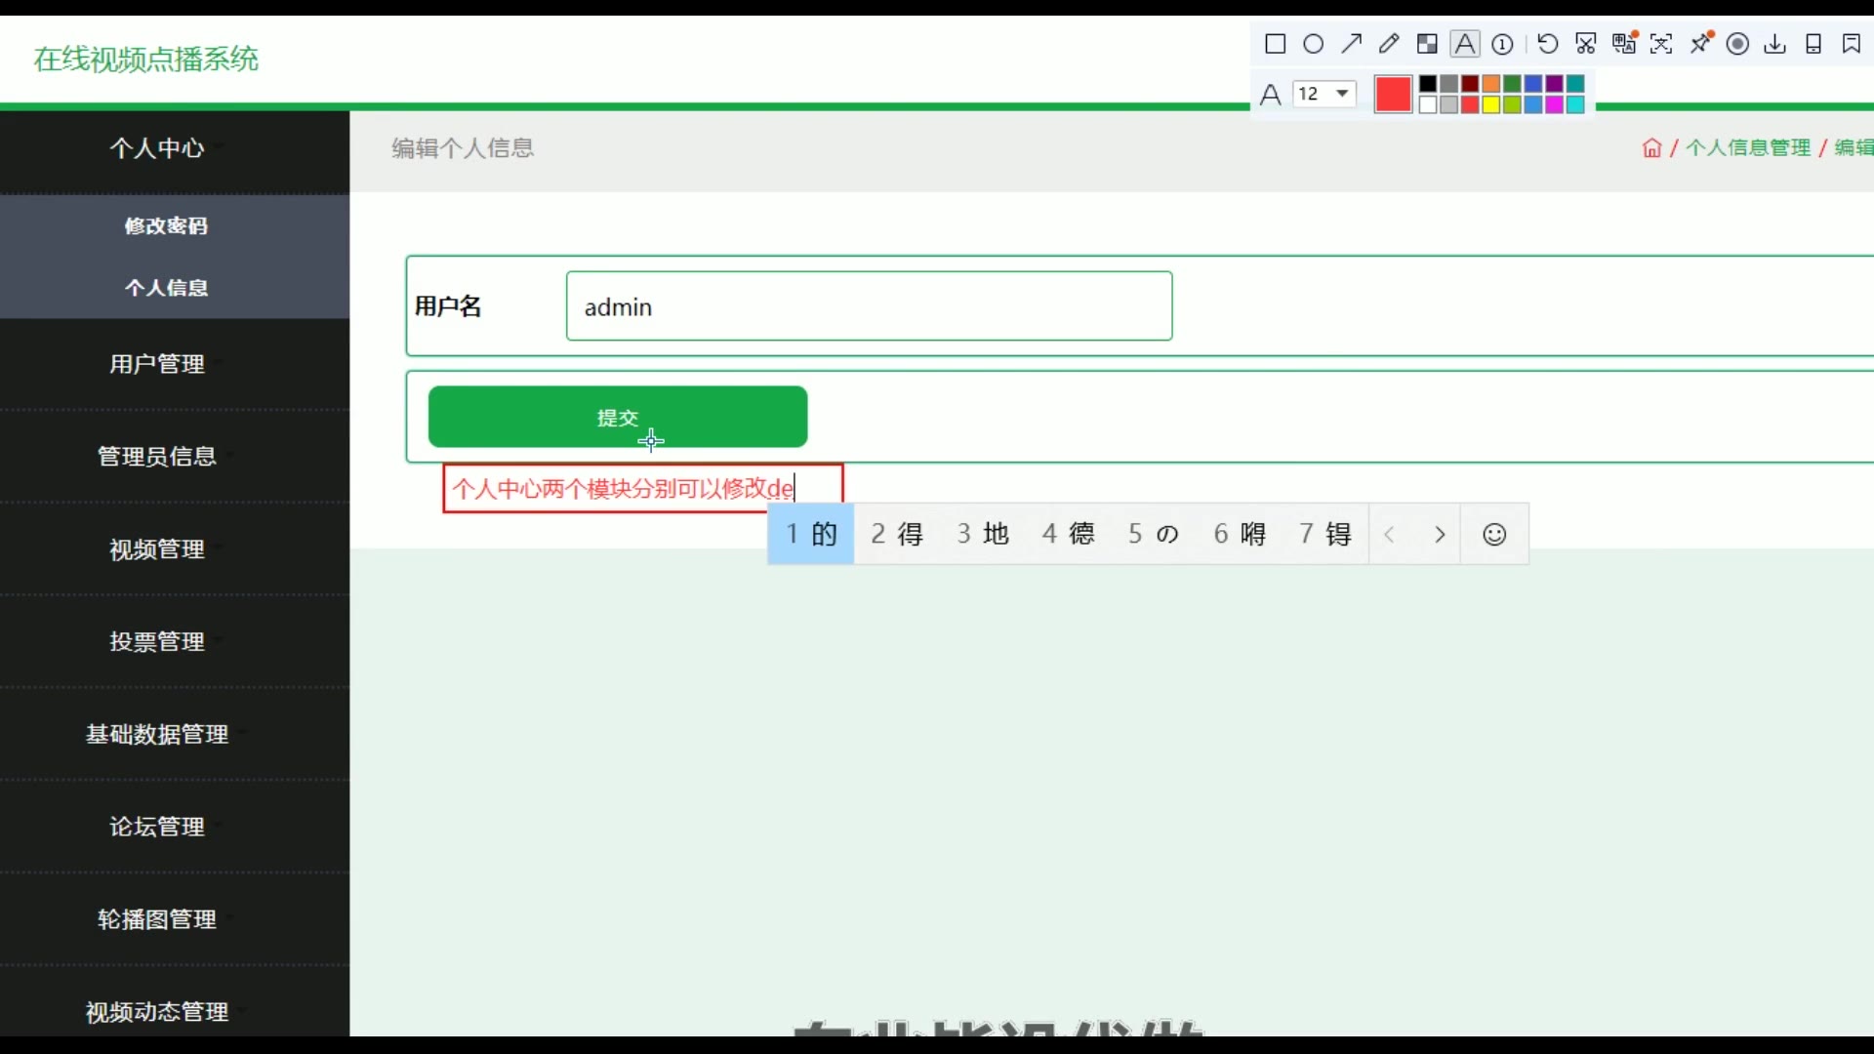Screen dimensions: 1874x1054
Task: Open 个人信息 submenu item
Action: [166, 288]
